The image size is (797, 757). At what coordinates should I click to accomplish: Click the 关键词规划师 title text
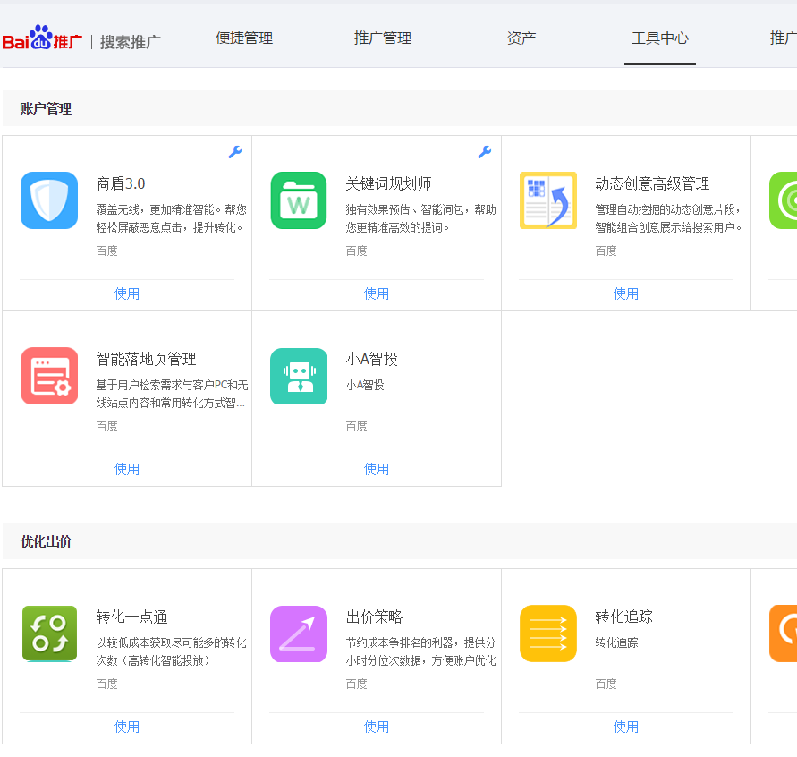[388, 183]
